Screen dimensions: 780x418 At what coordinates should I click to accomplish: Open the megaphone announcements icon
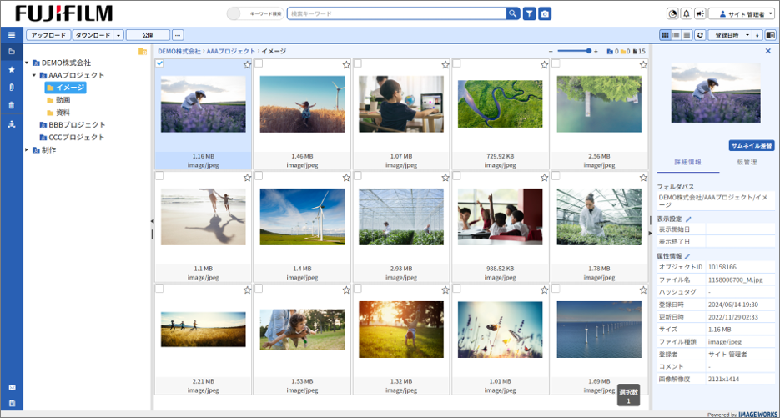tap(699, 13)
